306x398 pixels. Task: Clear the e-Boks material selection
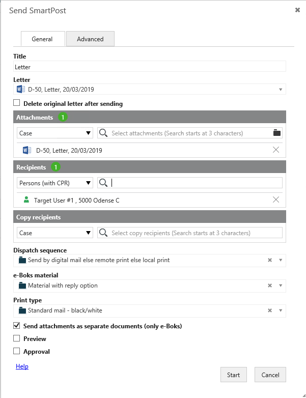(x=270, y=286)
